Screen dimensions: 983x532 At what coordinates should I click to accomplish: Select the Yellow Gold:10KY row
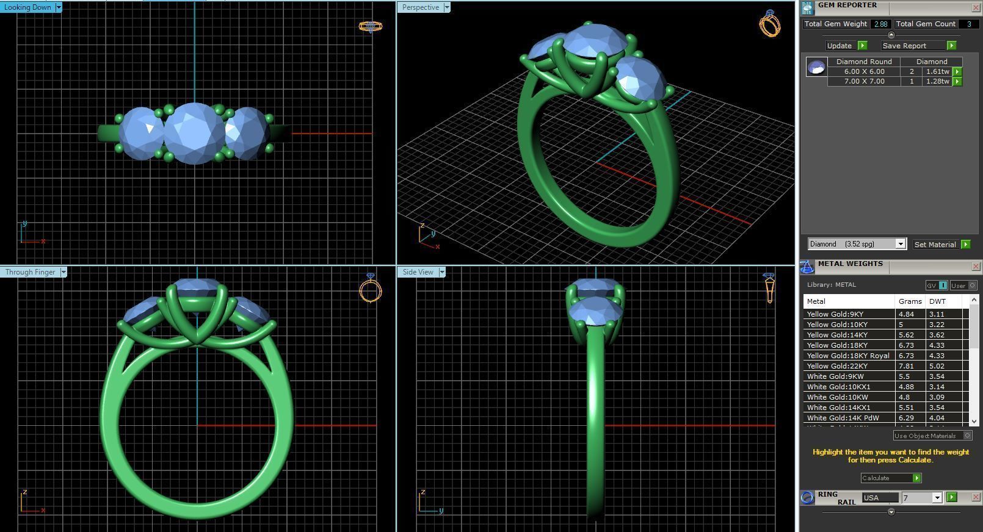click(x=886, y=325)
